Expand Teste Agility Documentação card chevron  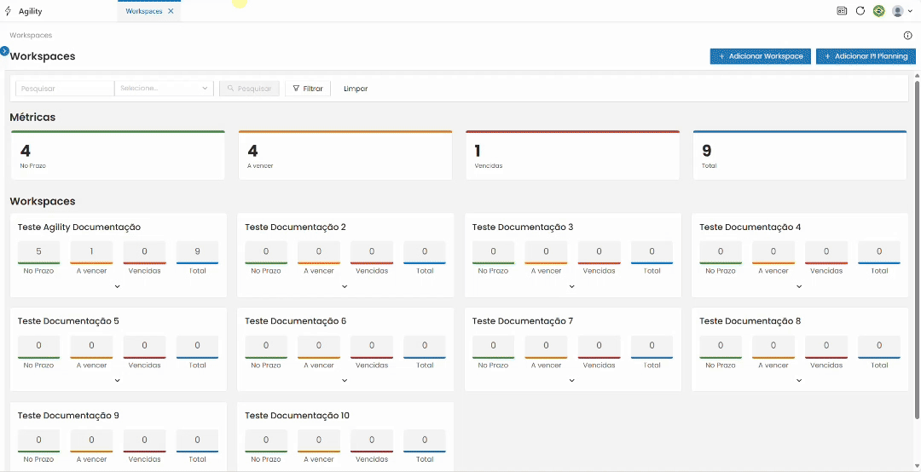pos(118,286)
